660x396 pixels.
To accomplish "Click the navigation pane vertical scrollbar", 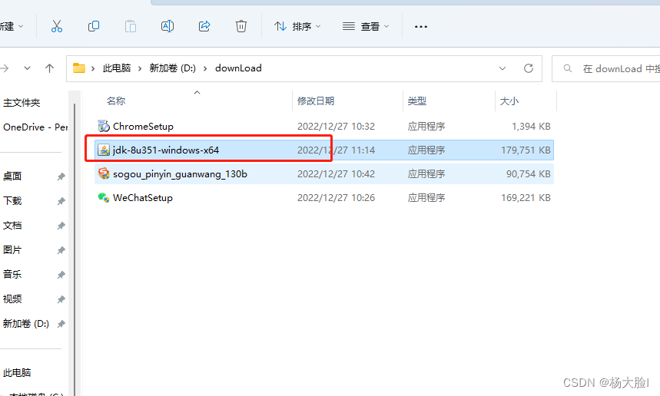I will click(75, 249).
